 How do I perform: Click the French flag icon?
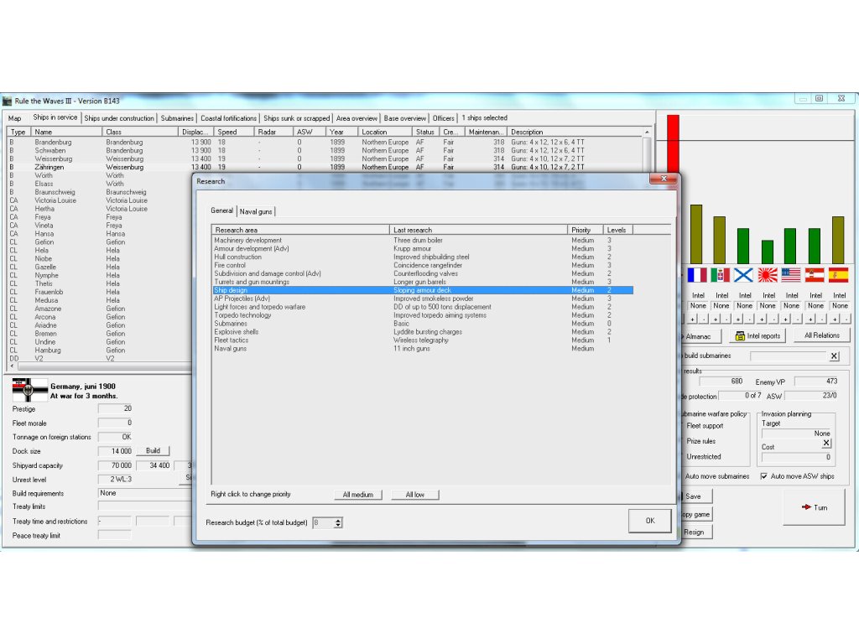tap(697, 275)
